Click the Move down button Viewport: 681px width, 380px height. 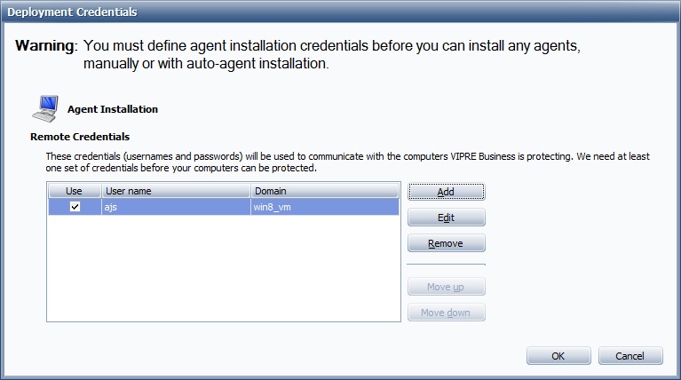446,313
